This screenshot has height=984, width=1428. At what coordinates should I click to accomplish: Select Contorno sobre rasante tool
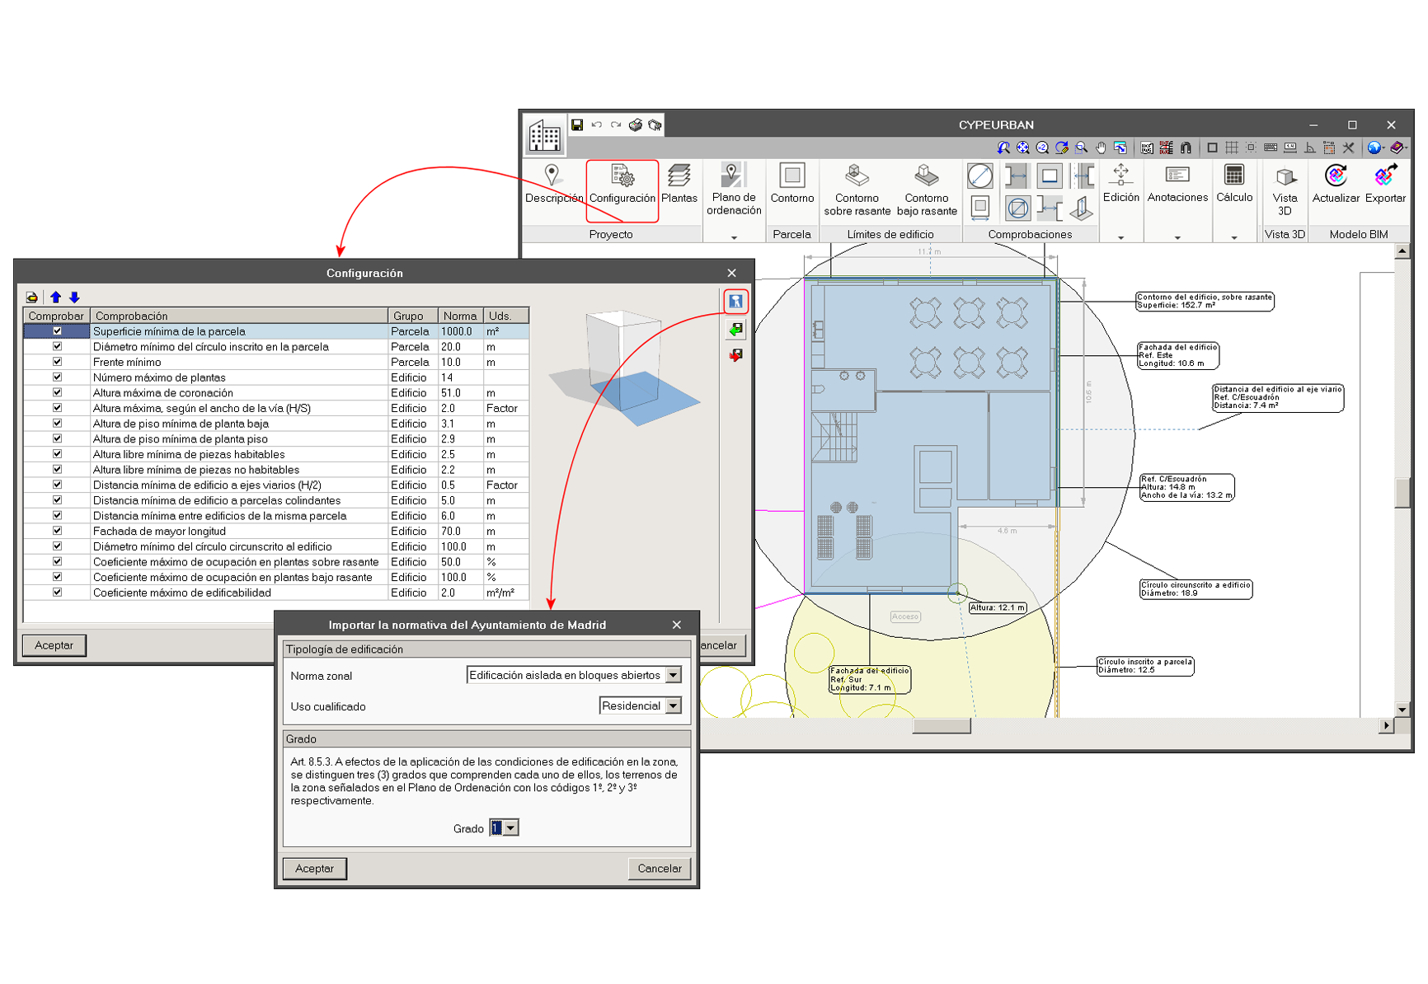tap(857, 189)
